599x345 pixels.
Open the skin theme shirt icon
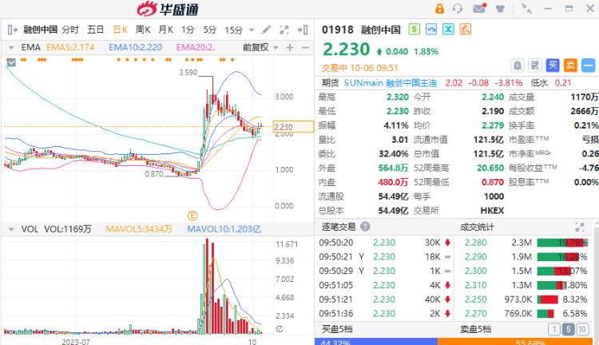click(x=500, y=9)
